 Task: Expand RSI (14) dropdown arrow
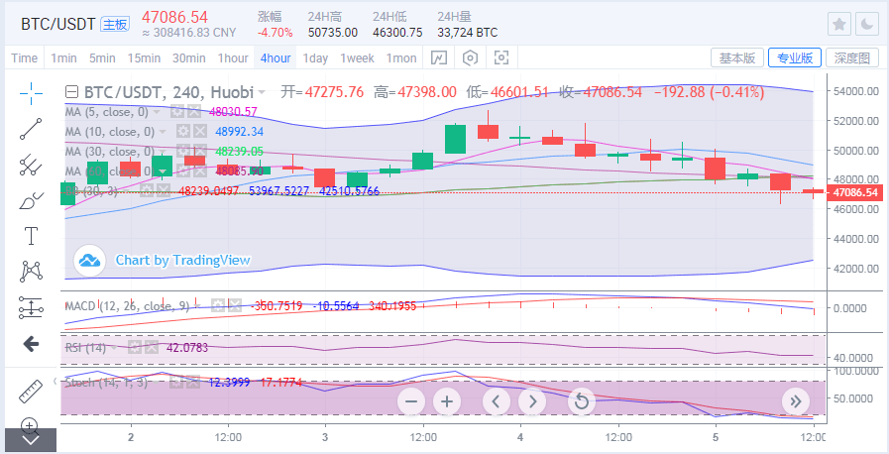[x=115, y=348]
